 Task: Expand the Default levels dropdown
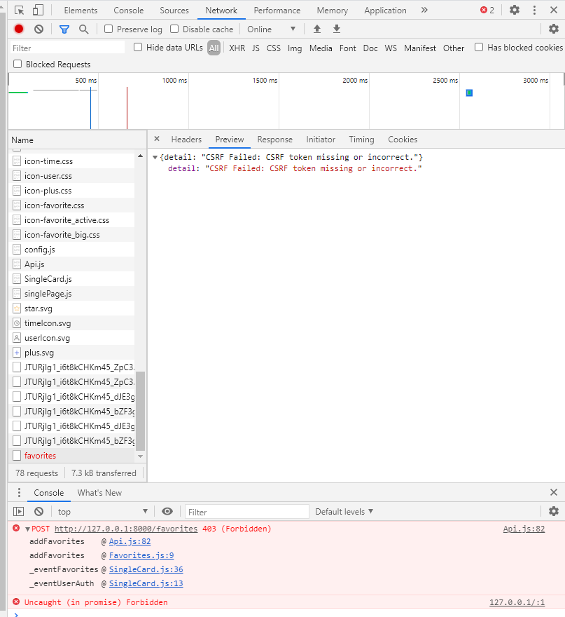click(x=344, y=511)
